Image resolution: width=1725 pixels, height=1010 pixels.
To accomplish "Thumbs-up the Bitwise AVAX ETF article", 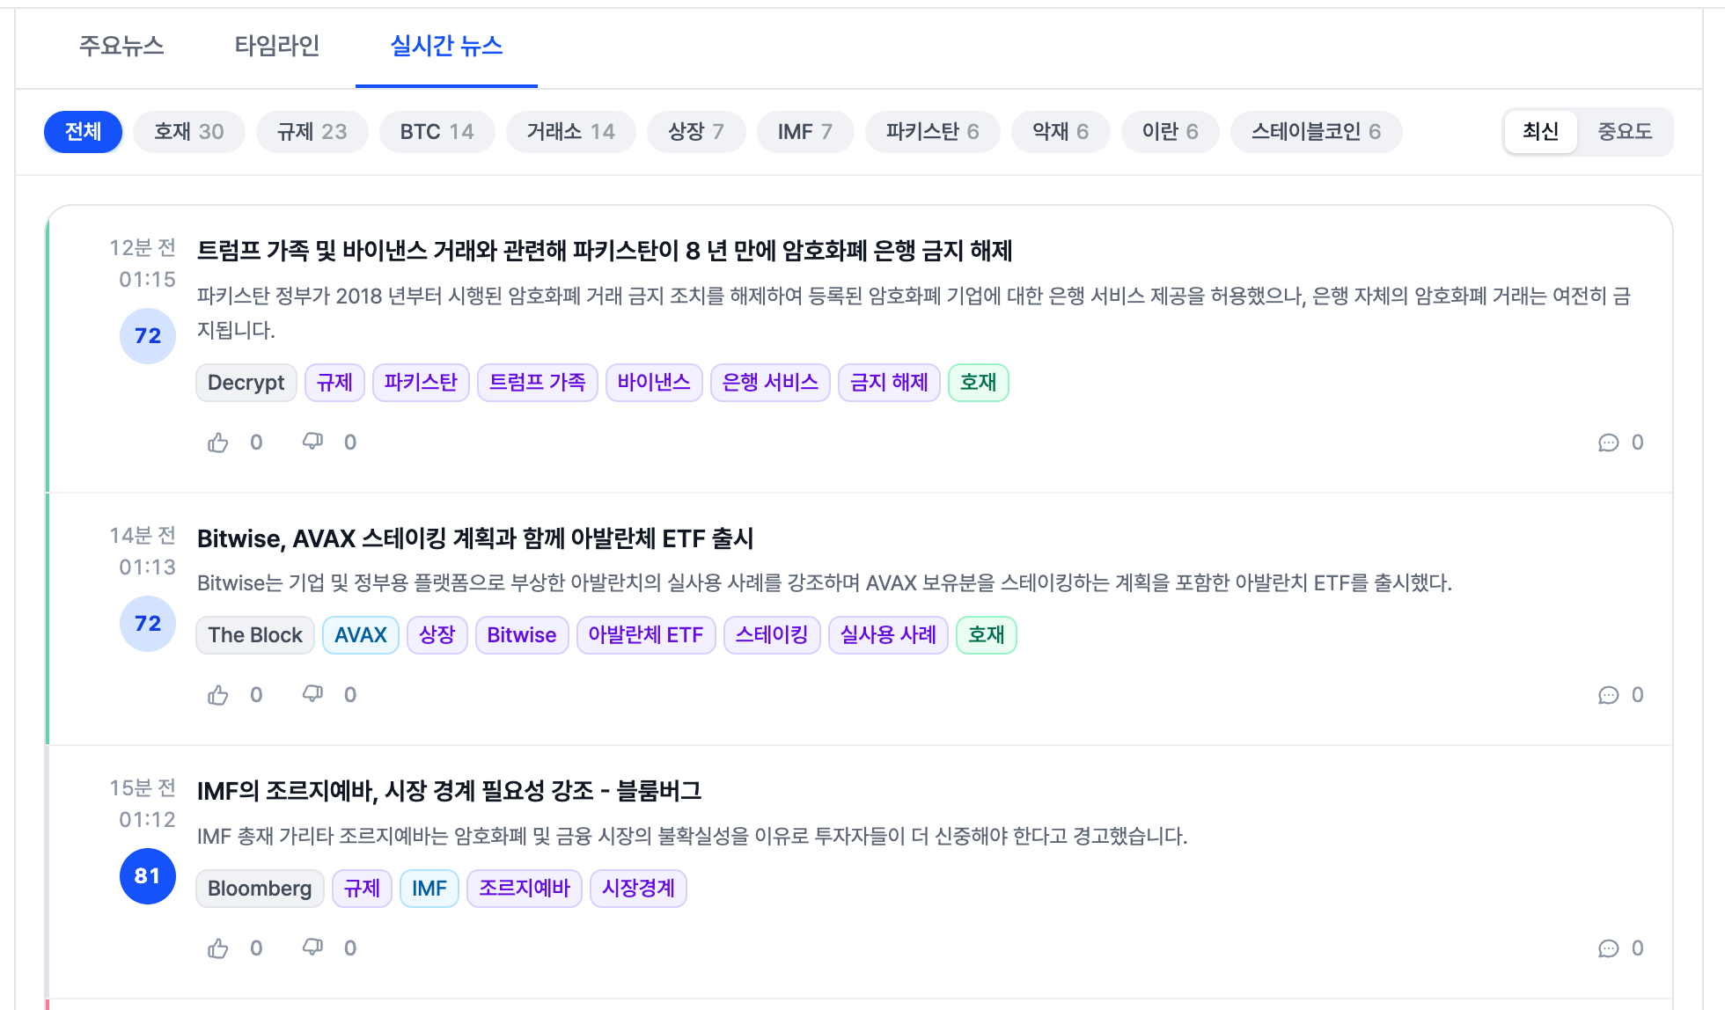I will click(x=218, y=695).
